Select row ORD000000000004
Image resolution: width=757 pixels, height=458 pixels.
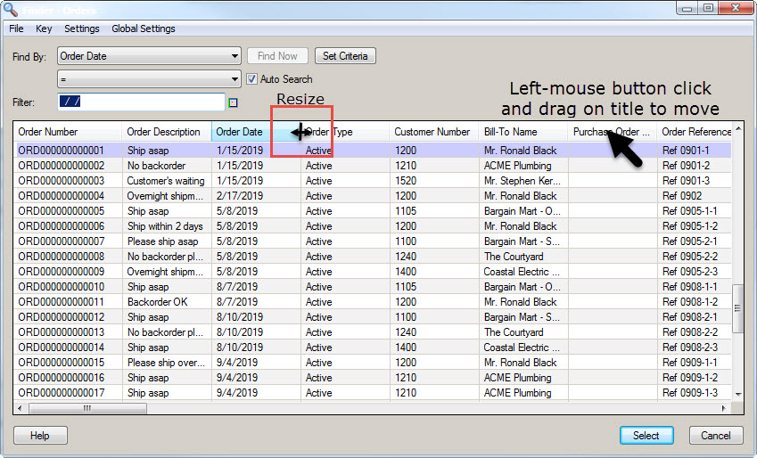pos(372,196)
